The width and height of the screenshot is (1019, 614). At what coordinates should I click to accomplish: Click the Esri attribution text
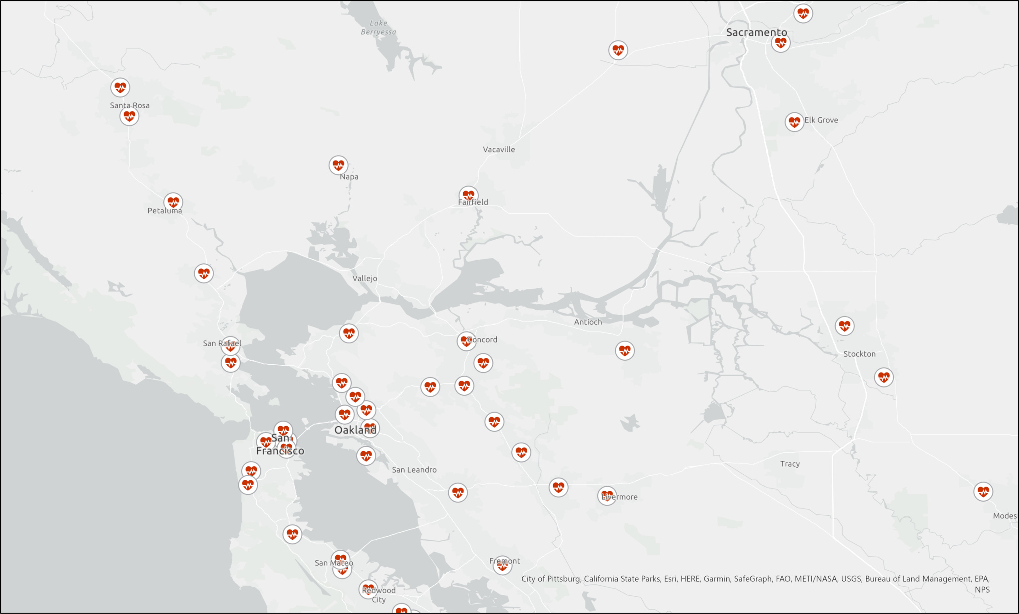pos(670,579)
